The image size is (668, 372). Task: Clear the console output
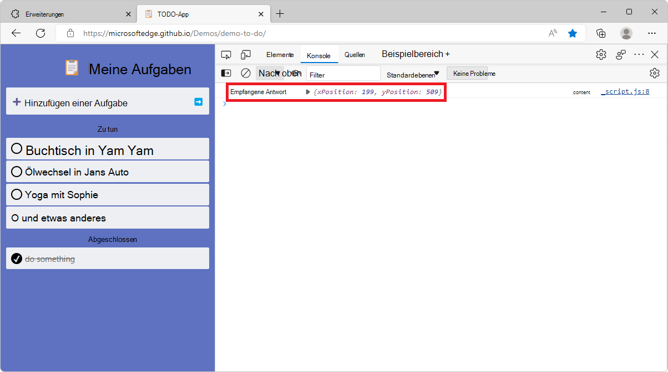246,73
